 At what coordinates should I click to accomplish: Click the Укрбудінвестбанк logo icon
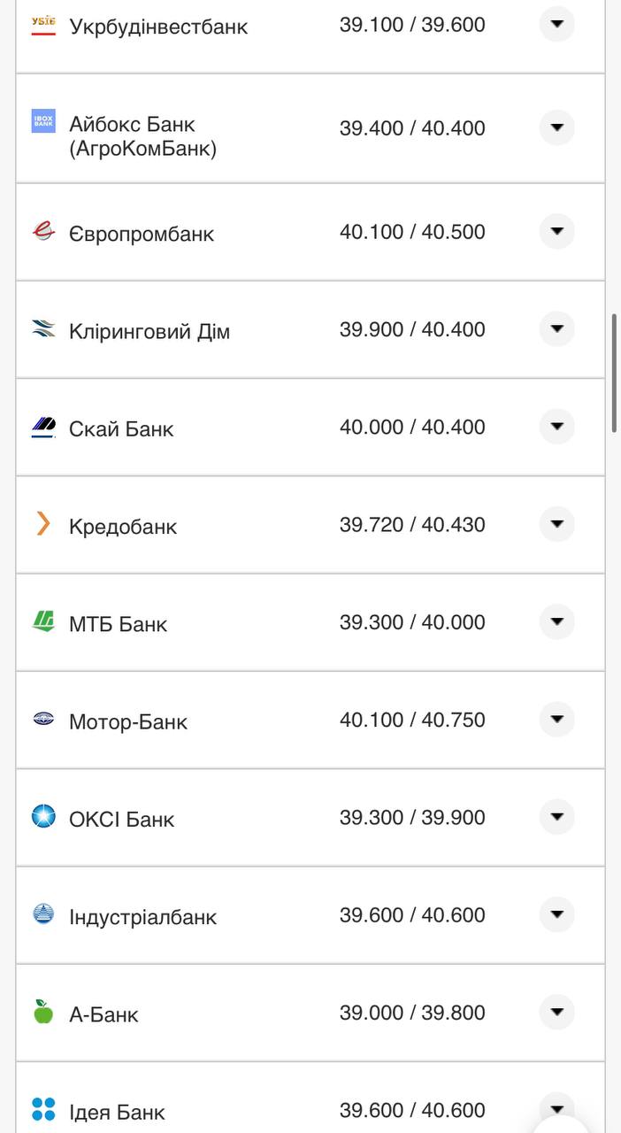[43, 26]
